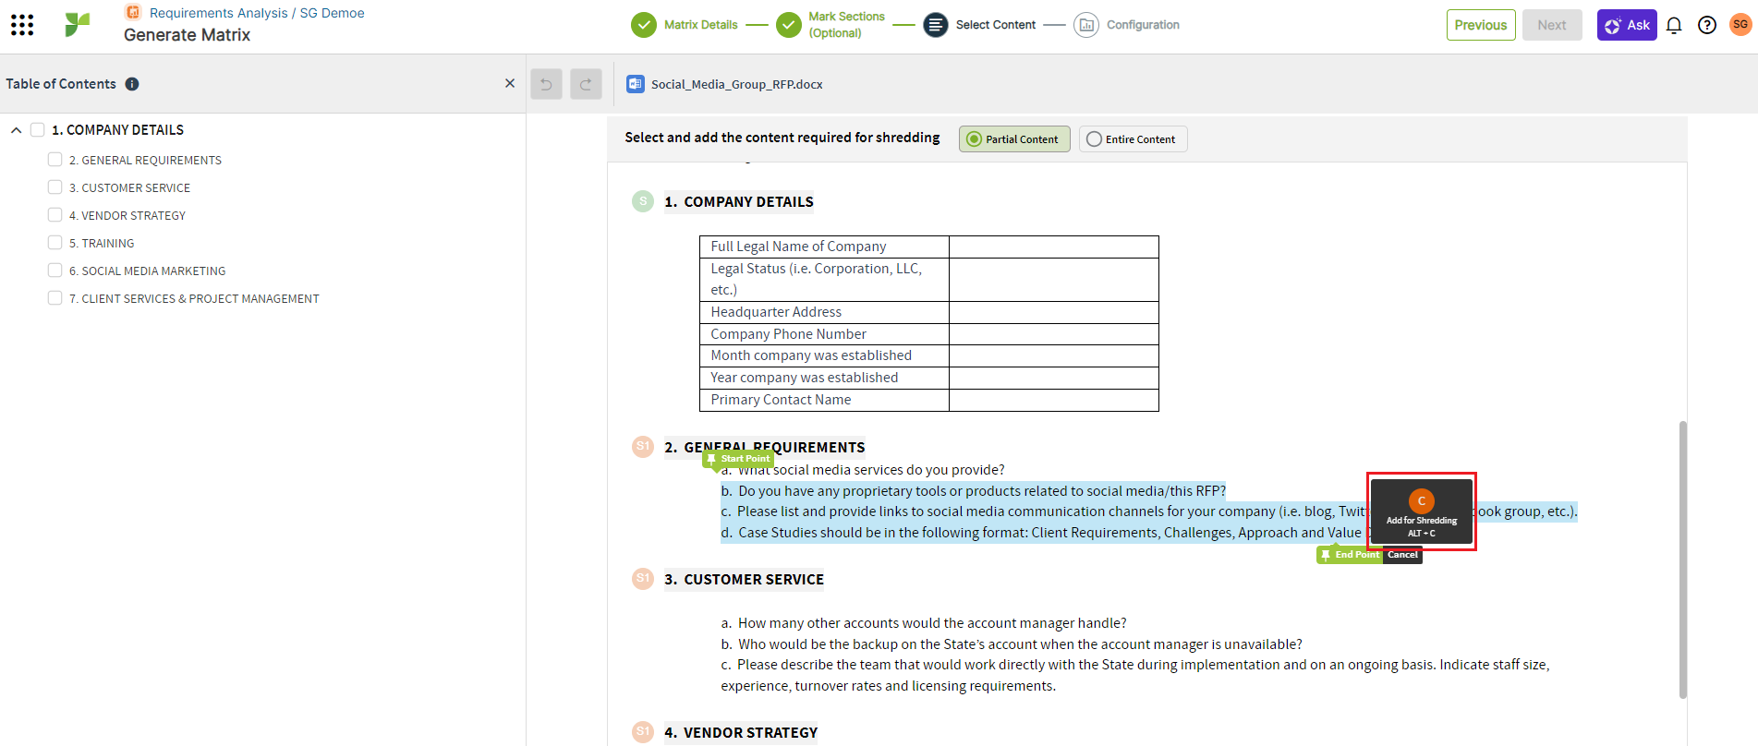Image resolution: width=1758 pixels, height=746 pixels.
Task: Click the Start Point marker
Action: tap(738, 459)
